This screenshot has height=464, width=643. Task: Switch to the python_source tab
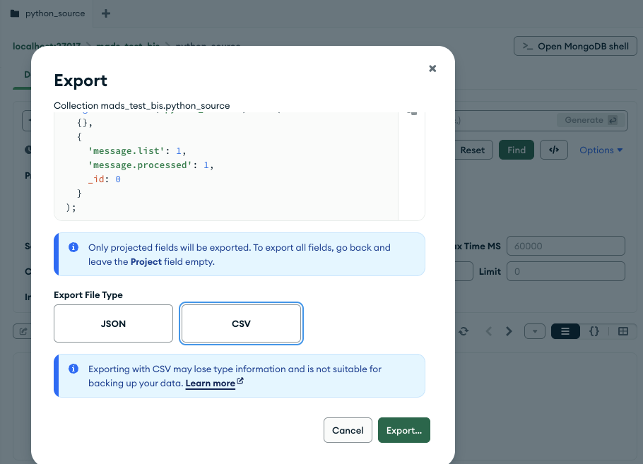point(48,13)
